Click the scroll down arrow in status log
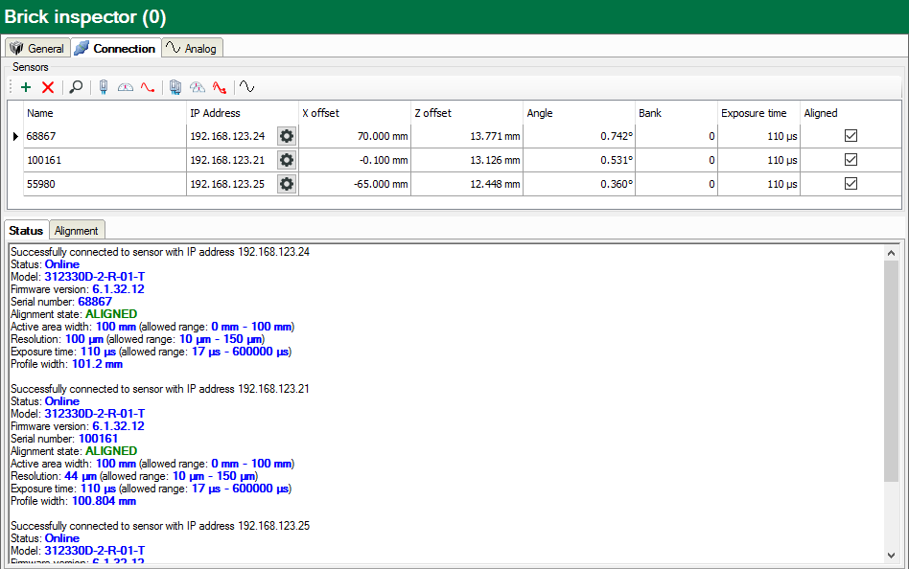 [x=892, y=555]
